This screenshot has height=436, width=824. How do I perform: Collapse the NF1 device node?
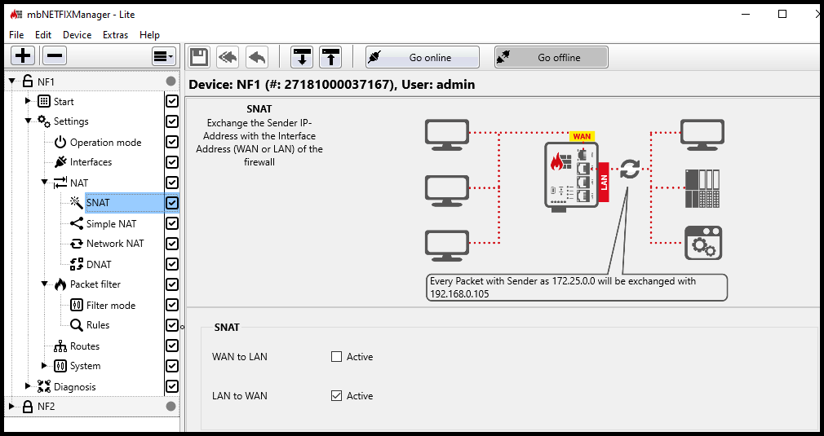coord(12,81)
